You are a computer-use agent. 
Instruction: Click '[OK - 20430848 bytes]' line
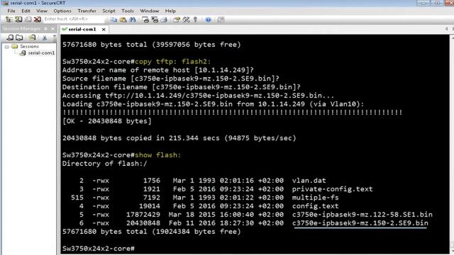tap(107, 121)
